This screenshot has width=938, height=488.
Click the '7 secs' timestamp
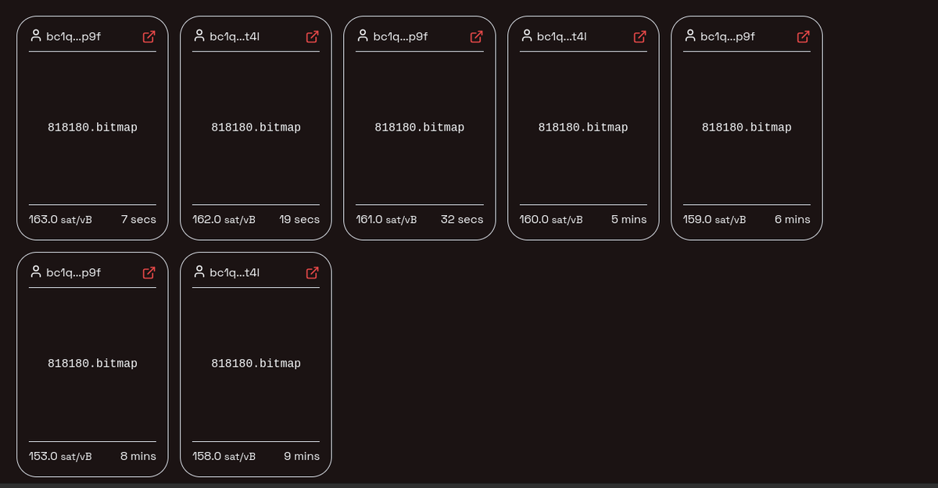[138, 220]
